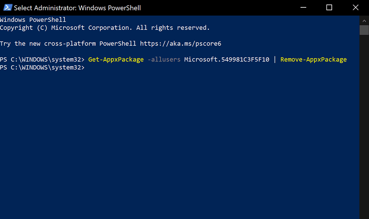Image resolution: width=369 pixels, height=219 pixels.
Task: Click the -allusers parameter text
Action: click(164, 59)
